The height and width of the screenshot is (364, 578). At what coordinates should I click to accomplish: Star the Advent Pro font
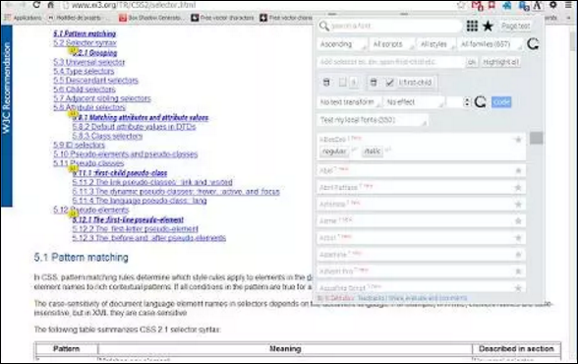(x=518, y=272)
